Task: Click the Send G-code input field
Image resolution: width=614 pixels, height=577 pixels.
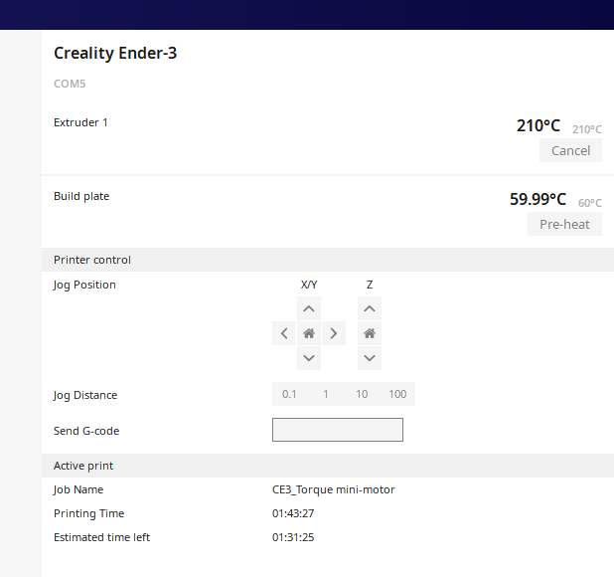Action: 338,430
